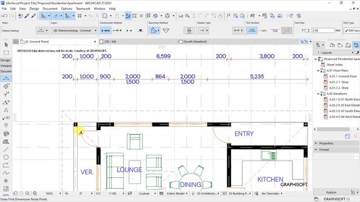Select the Polyline tool icon
Viewport: 360px width, 202px height.
[x=6, y=165]
